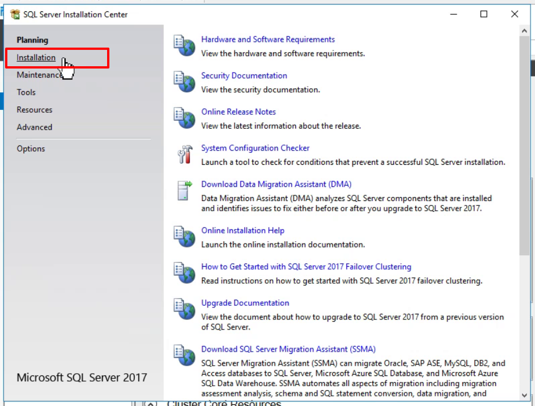
Task: Select the Maintenance section in sidebar
Action: tap(39, 75)
